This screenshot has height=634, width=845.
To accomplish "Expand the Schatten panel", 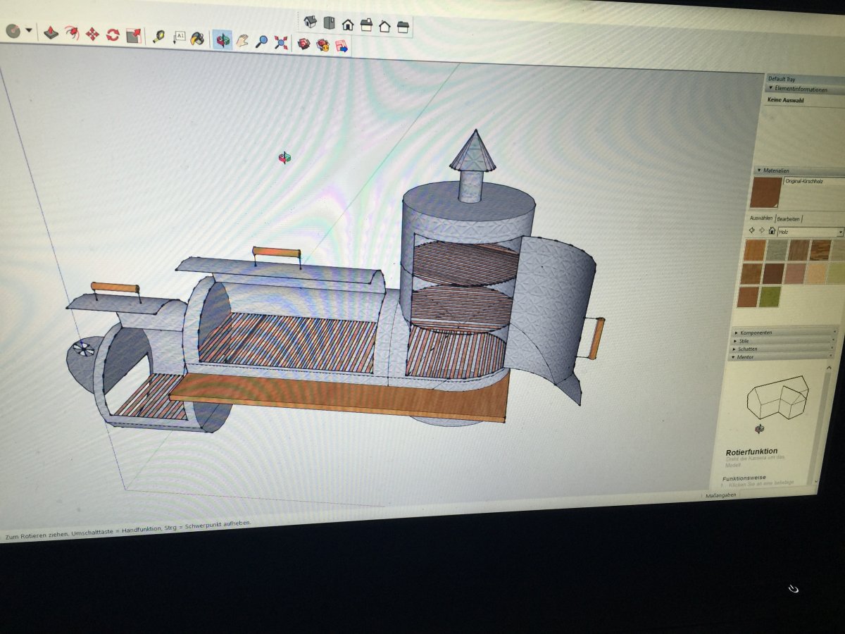I will click(x=735, y=349).
